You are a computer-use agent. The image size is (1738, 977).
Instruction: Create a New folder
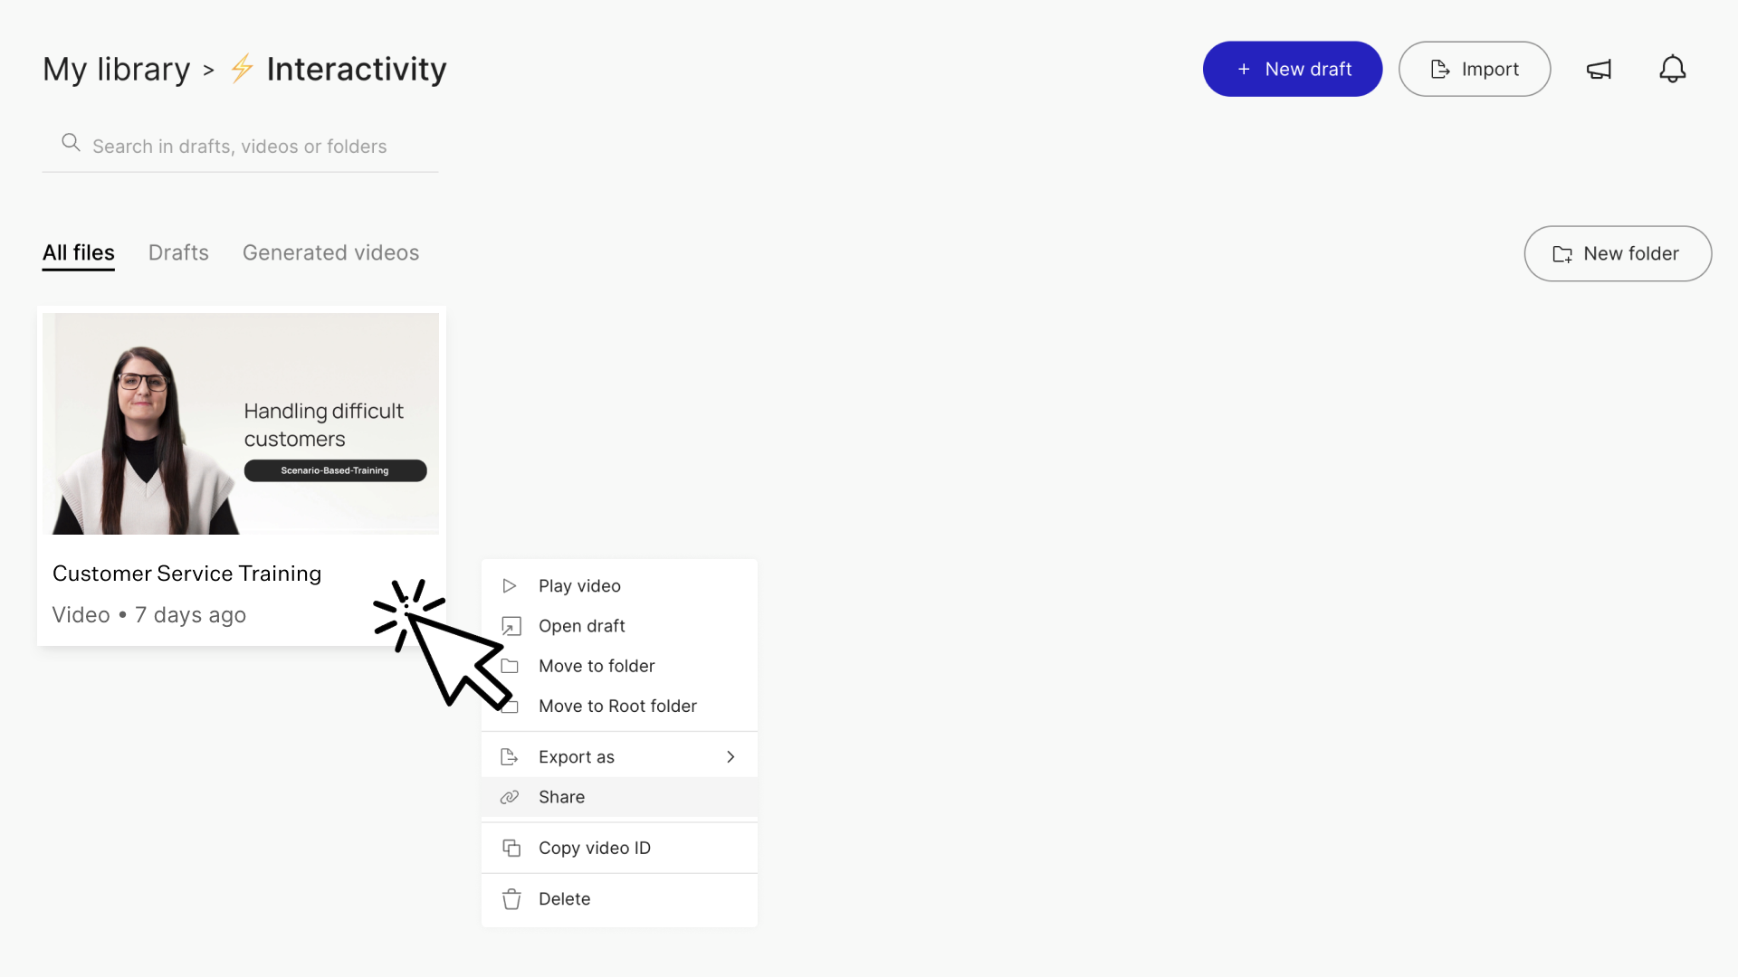click(x=1618, y=253)
